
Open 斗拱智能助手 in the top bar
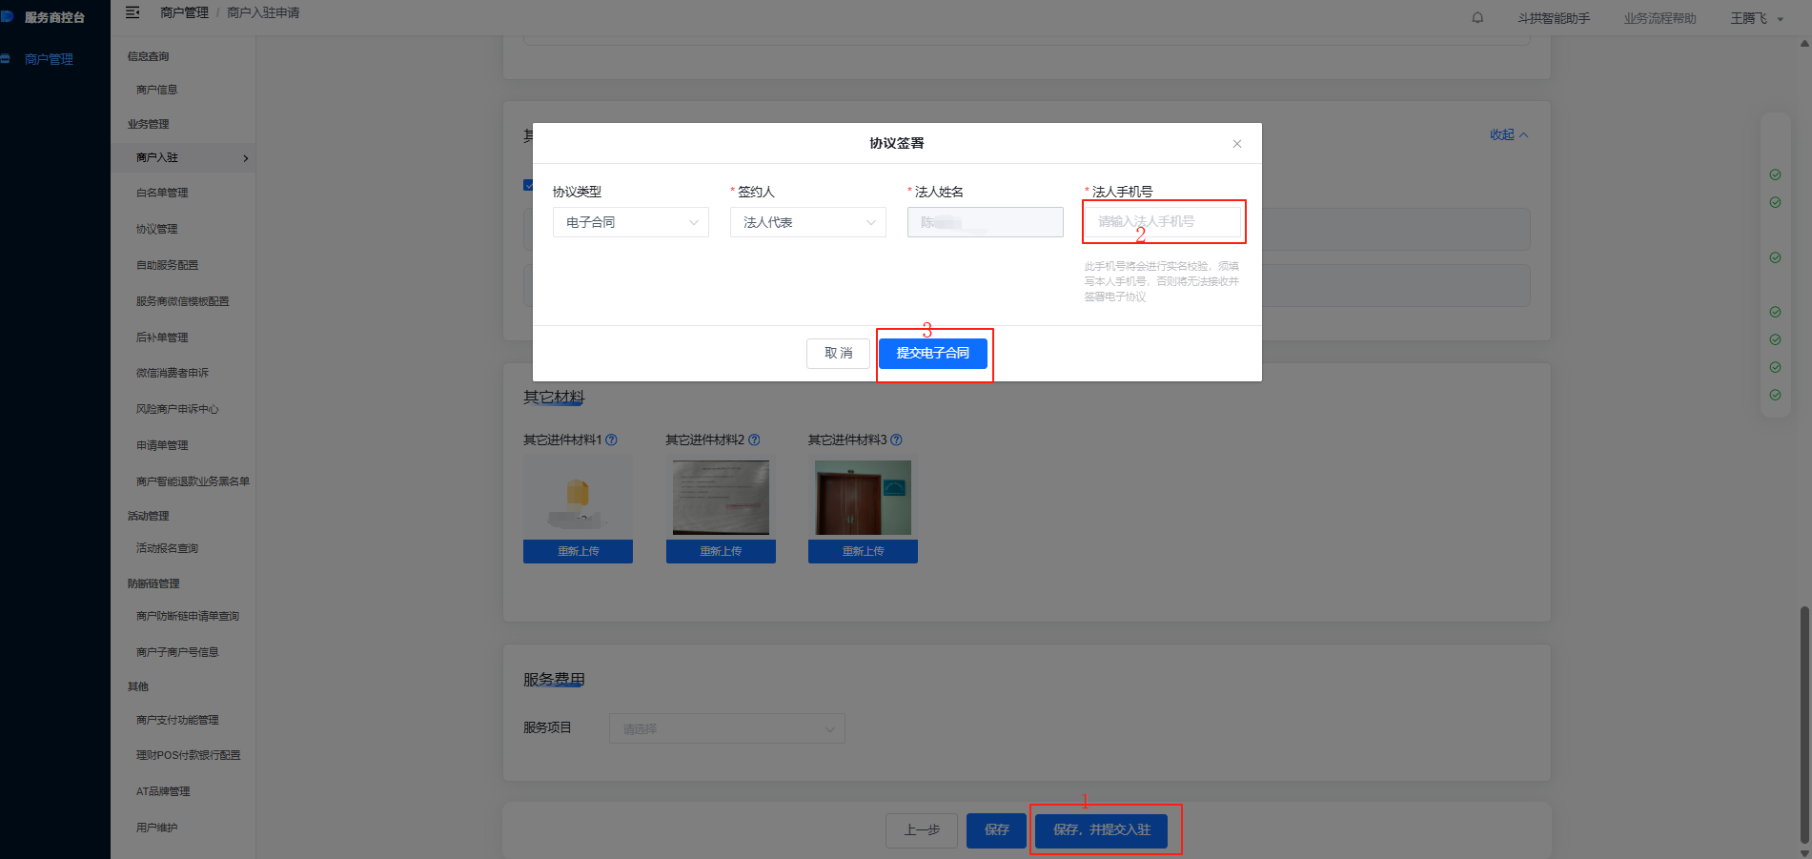[1554, 18]
